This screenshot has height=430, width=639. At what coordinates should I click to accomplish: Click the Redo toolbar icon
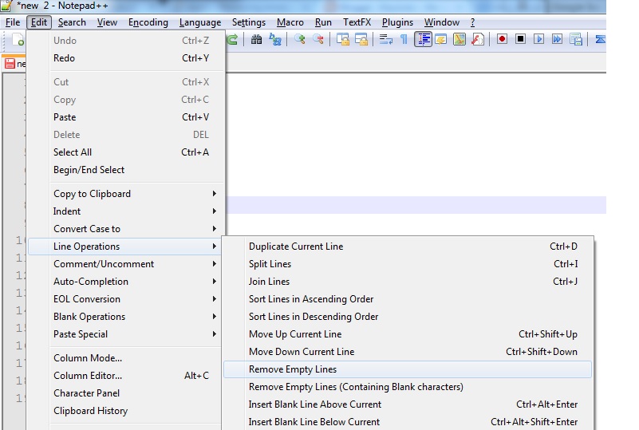coord(232,40)
